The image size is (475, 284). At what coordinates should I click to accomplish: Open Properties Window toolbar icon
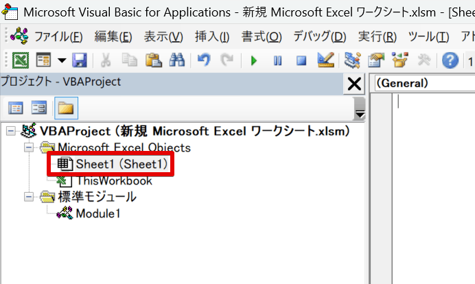coord(376,60)
